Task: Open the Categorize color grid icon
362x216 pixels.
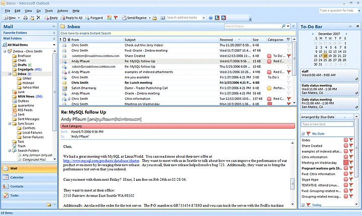Action: (x=109, y=18)
